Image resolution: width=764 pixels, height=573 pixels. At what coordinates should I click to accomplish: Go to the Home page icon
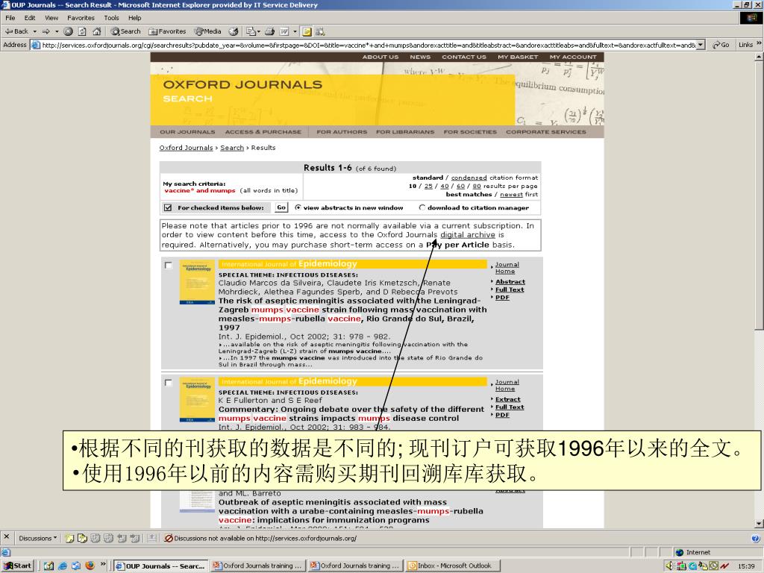(x=96, y=31)
